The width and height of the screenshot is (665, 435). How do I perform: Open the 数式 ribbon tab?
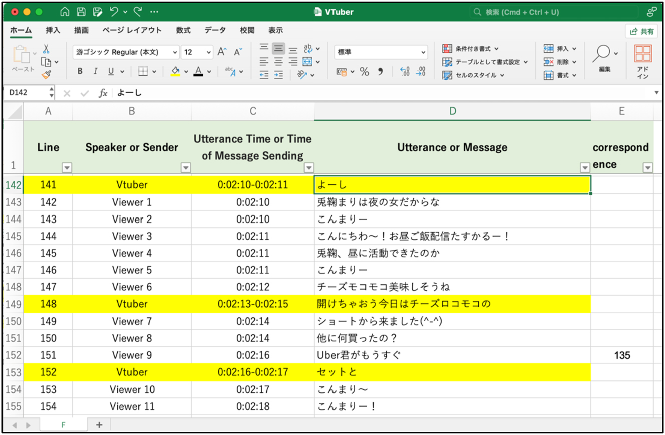click(183, 30)
